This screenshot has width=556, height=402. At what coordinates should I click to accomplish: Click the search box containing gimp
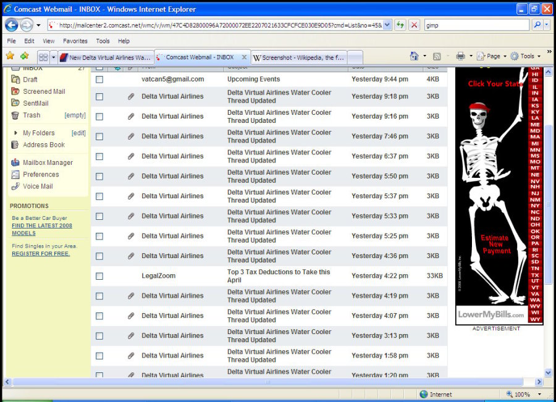pyautogui.click(x=477, y=25)
